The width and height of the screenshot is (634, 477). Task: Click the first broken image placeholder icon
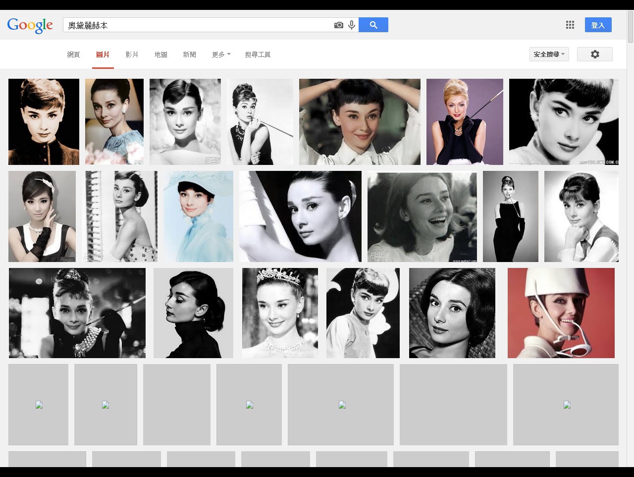coord(39,405)
